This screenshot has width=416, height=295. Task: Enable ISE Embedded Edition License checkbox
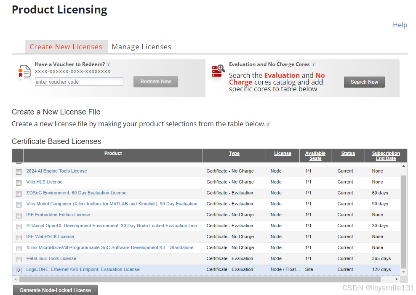[x=19, y=215]
